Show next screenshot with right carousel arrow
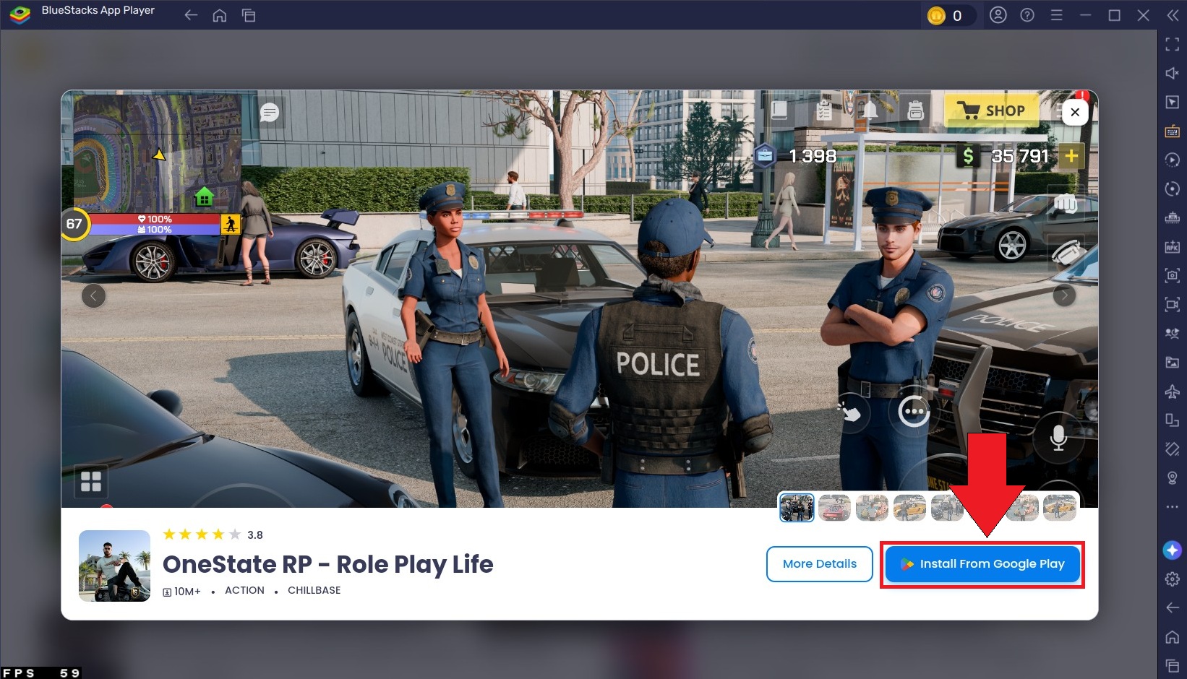Image resolution: width=1187 pixels, height=679 pixels. coord(1064,295)
